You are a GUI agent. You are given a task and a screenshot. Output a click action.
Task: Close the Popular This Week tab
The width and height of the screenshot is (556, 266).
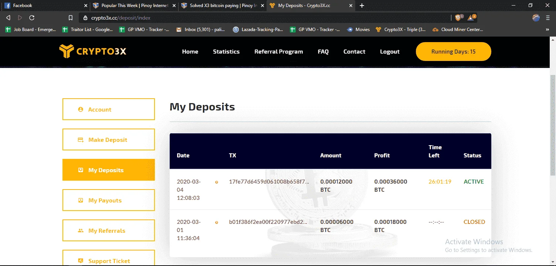pos(174,6)
